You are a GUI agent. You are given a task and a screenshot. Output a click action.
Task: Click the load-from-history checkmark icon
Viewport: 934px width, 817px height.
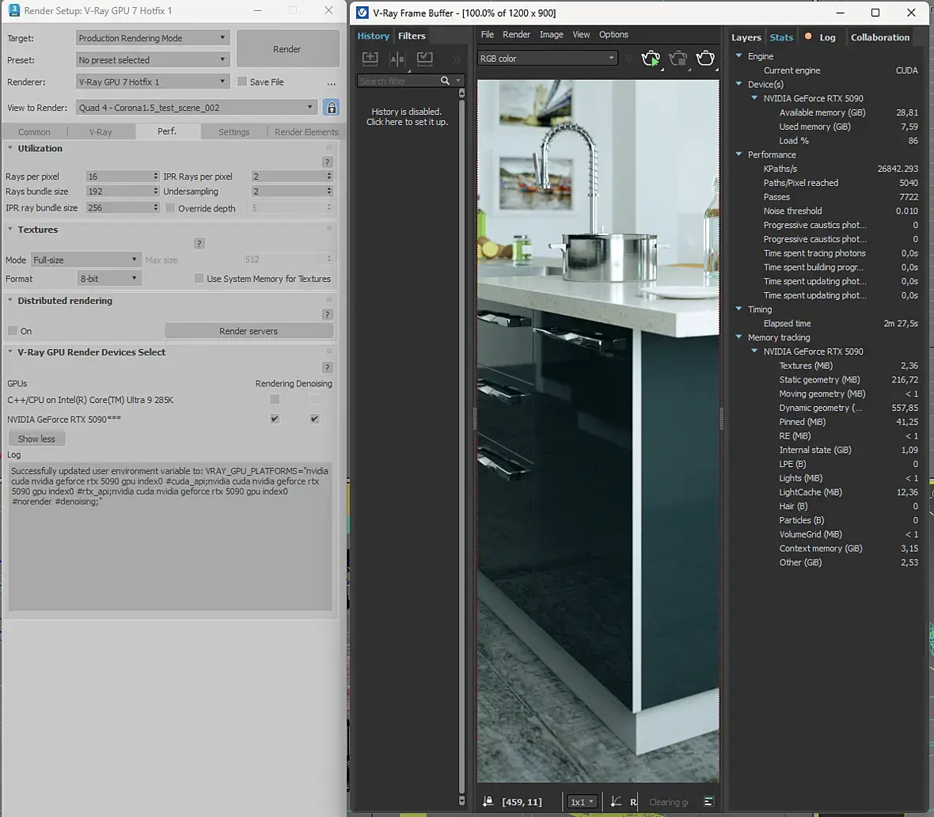click(425, 59)
